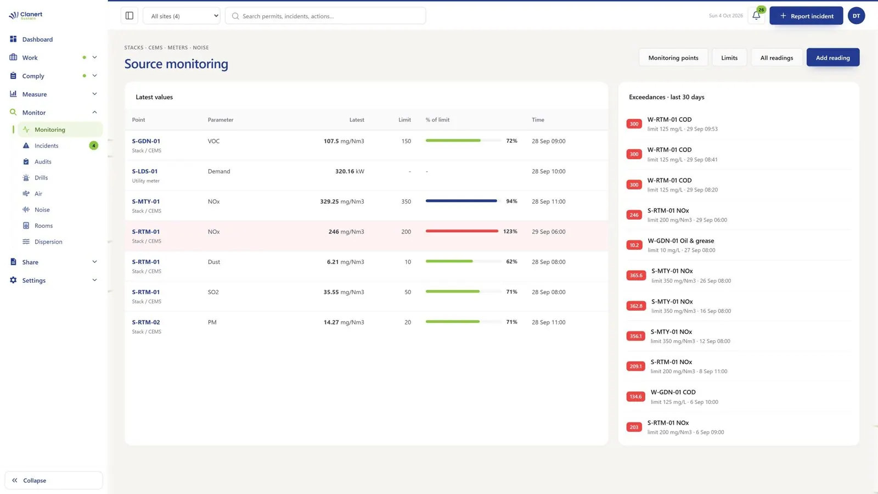The height and width of the screenshot is (494, 878).
Task: Click the Report incident button
Action: coord(806,16)
